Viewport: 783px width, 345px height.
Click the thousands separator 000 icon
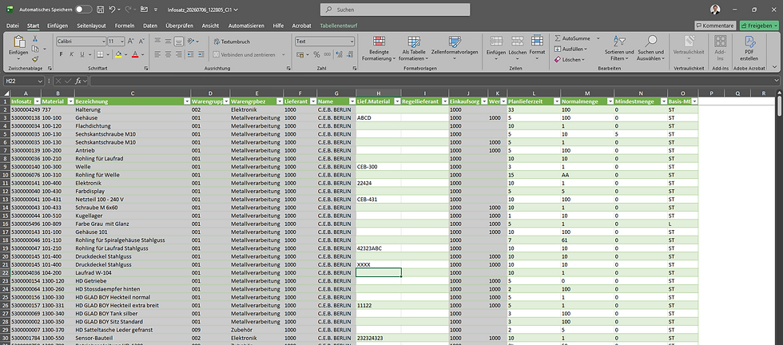(327, 54)
